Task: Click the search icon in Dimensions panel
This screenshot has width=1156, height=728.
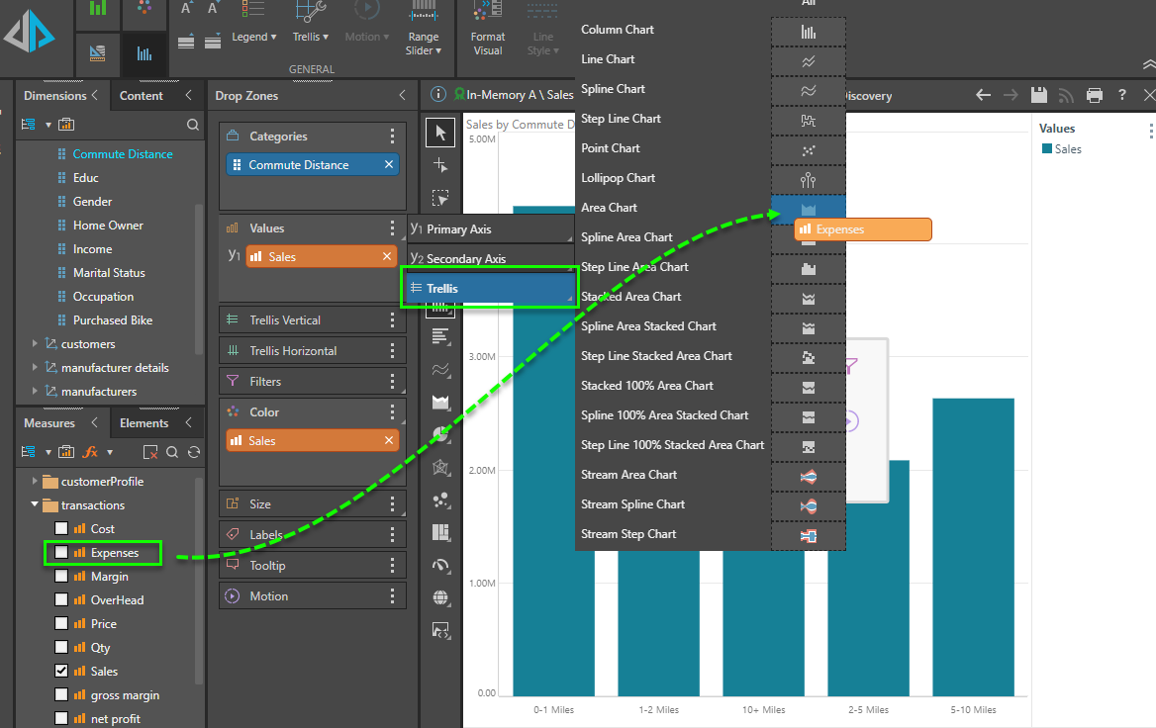Action: pos(193,126)
